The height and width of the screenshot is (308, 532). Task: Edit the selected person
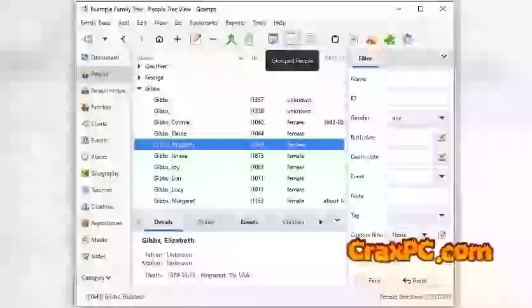(195, 39)
